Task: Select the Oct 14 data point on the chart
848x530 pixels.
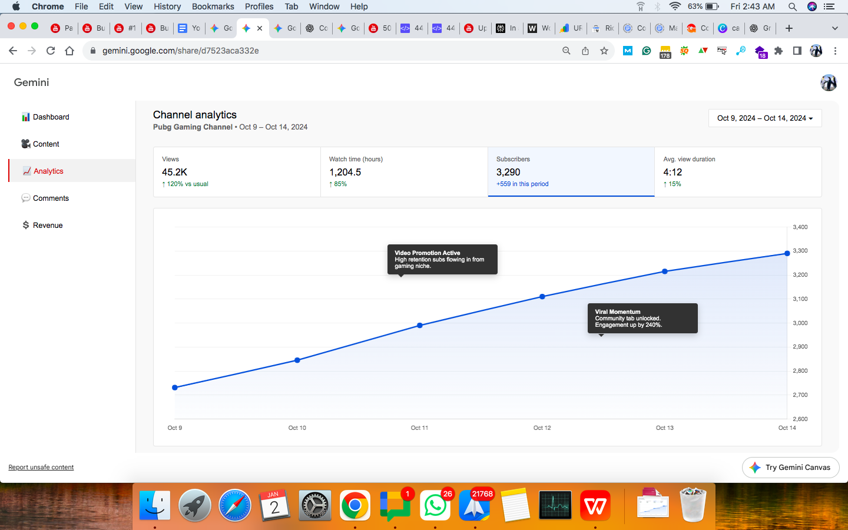Action: 787,253
